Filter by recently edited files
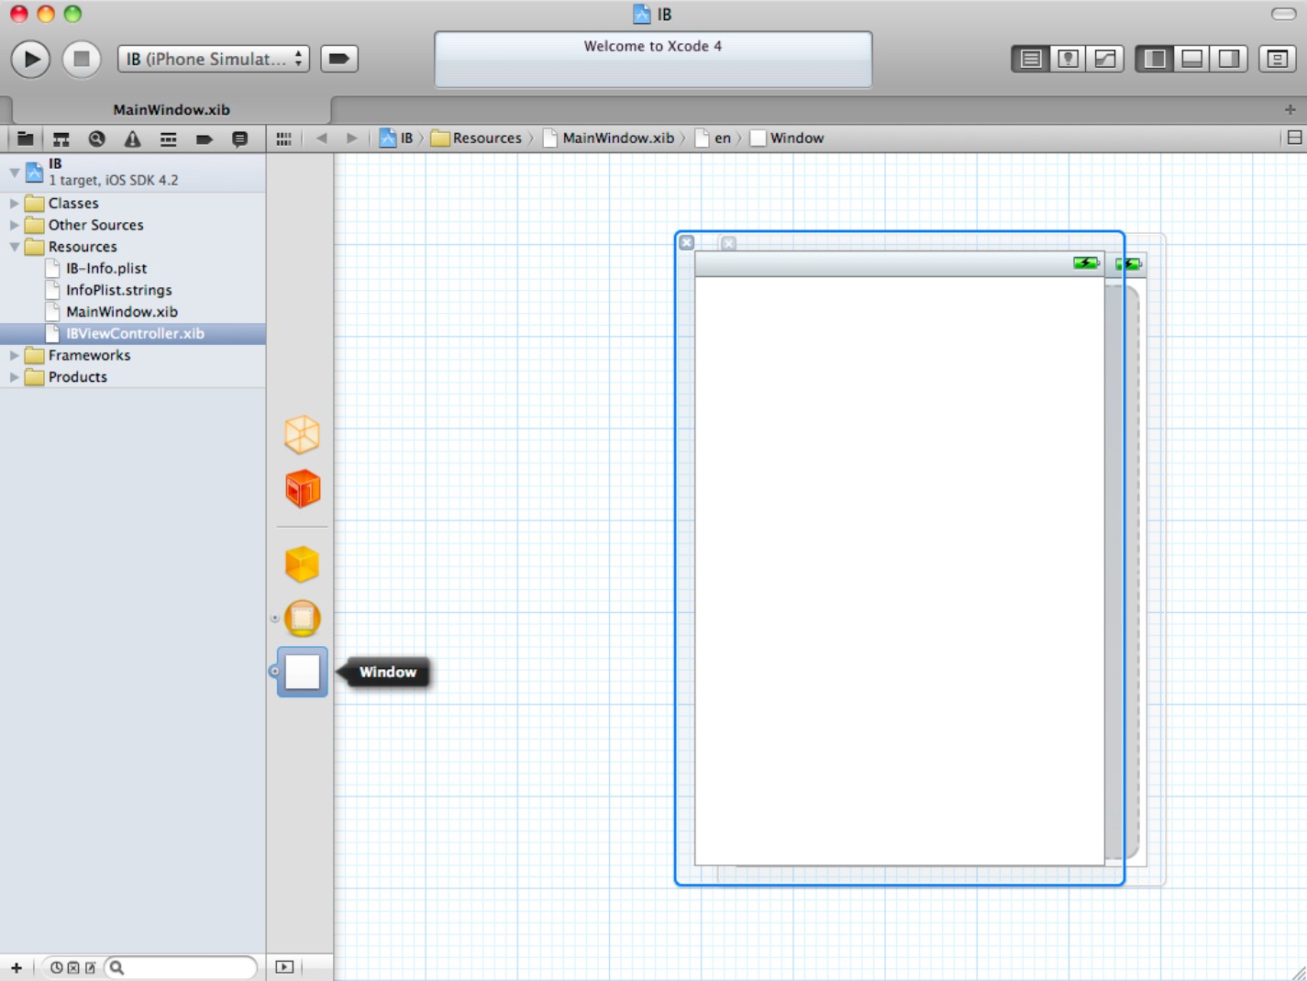The width and height of the screenshot is (1307, 981). [x=56, y=967]
